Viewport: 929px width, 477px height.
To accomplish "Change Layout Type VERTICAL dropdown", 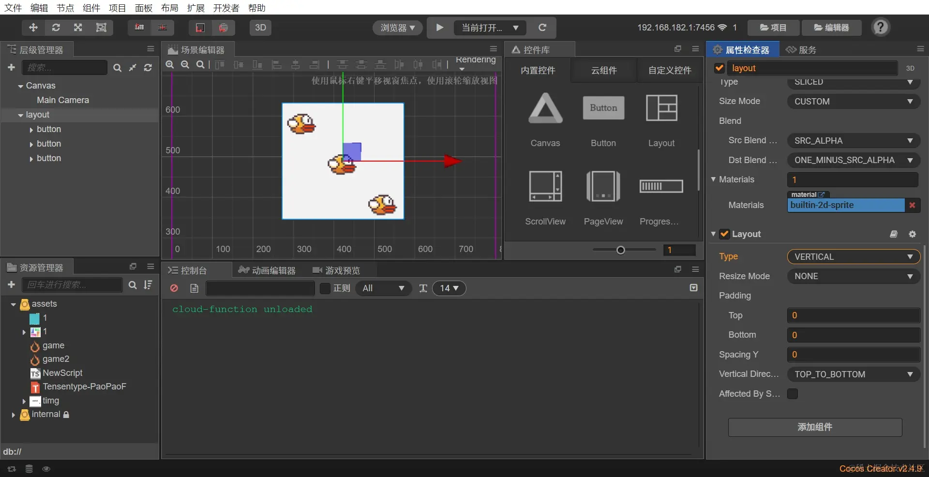I will [x=854, y=257].
